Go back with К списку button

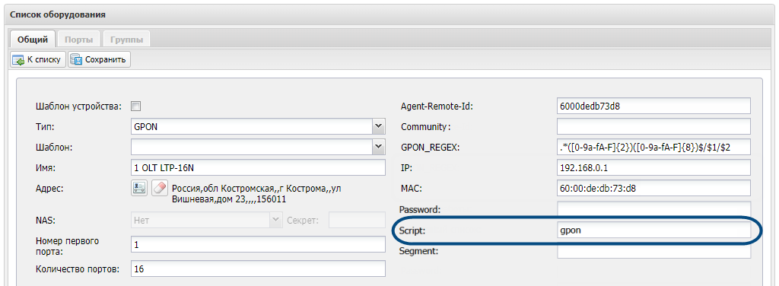click(x=38, y=60)
